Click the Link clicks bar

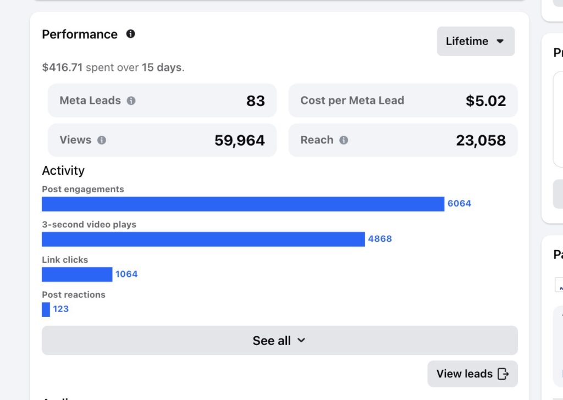coord(77,274)
